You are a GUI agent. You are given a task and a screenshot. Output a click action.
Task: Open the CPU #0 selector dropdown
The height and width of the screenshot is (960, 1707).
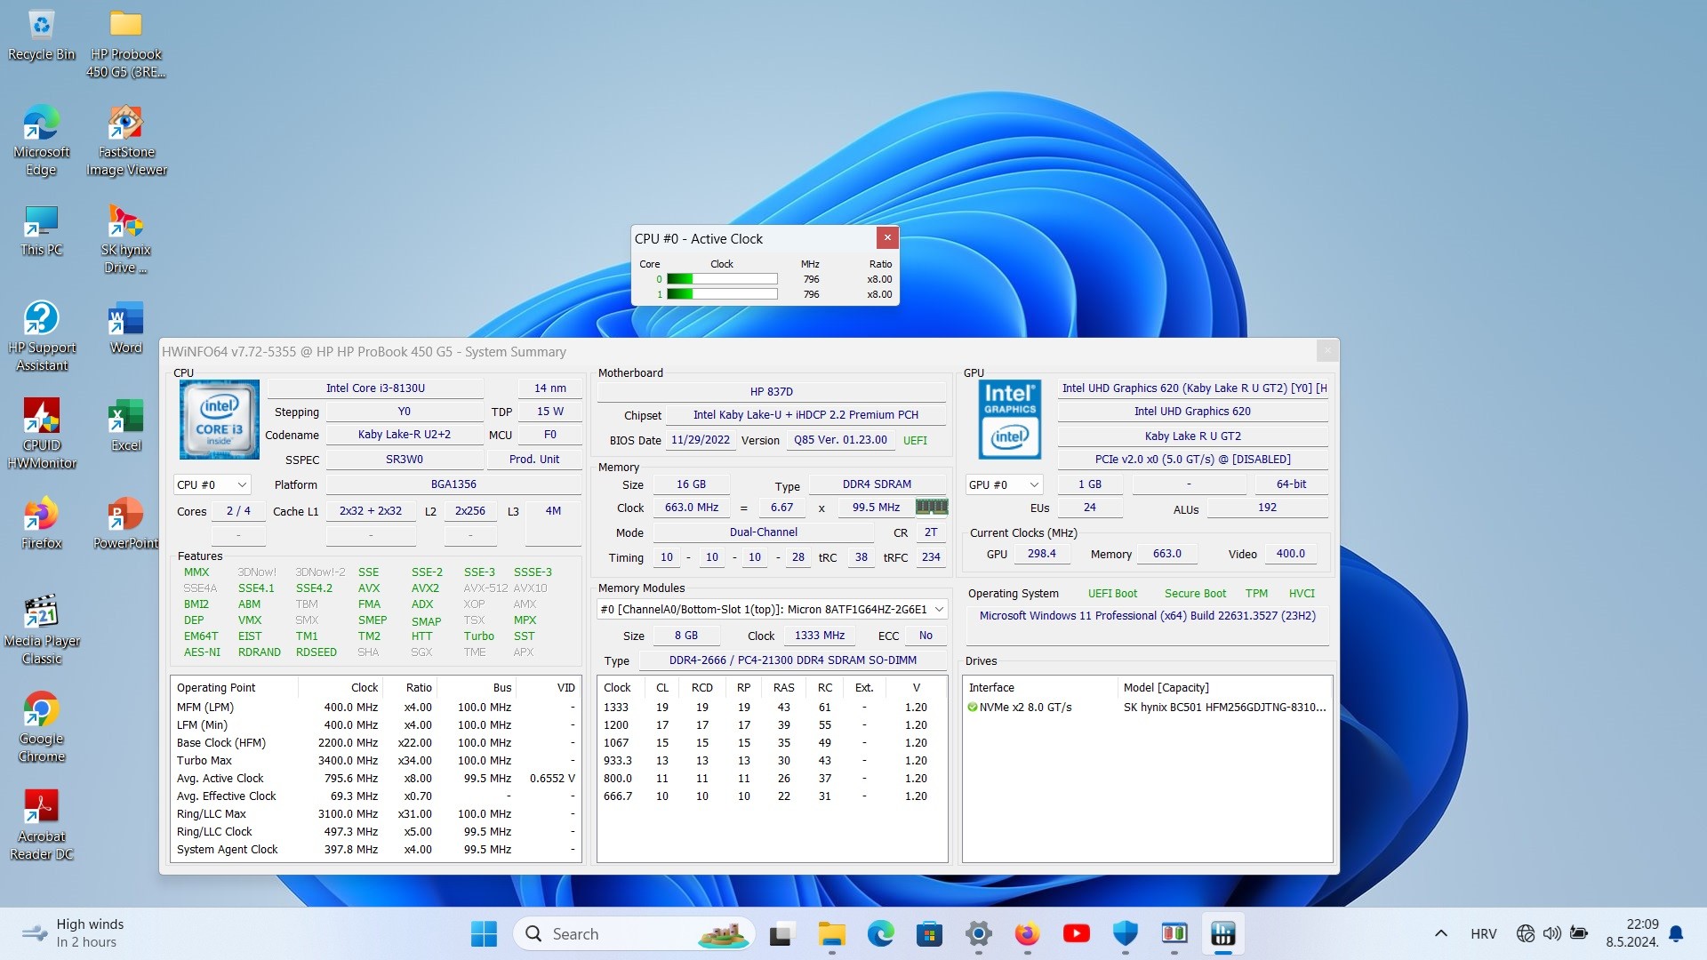[x=212, y=484]
